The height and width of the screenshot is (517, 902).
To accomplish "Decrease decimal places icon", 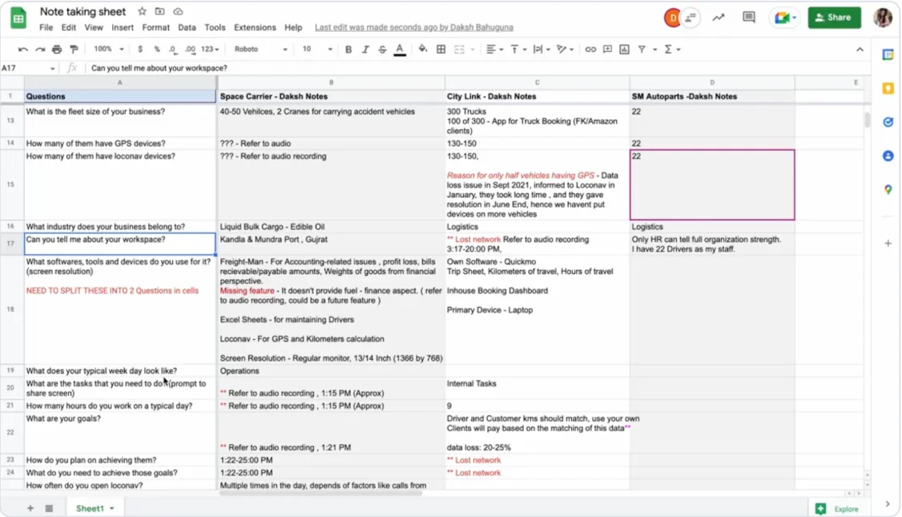I will (x=172, y=50).
